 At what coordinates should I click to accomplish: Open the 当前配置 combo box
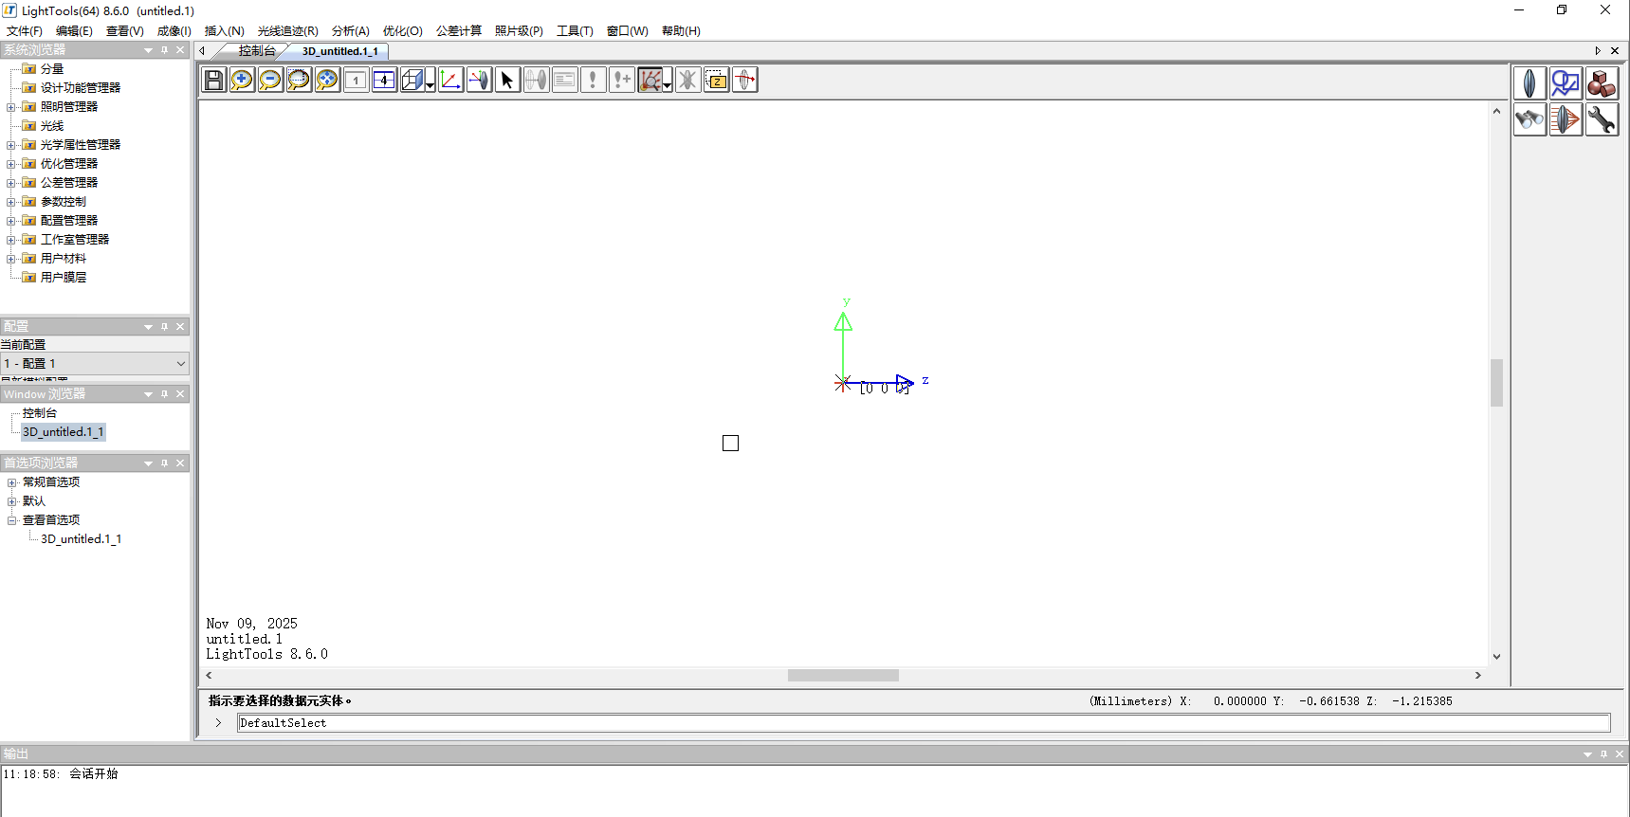tap(95, 364)
